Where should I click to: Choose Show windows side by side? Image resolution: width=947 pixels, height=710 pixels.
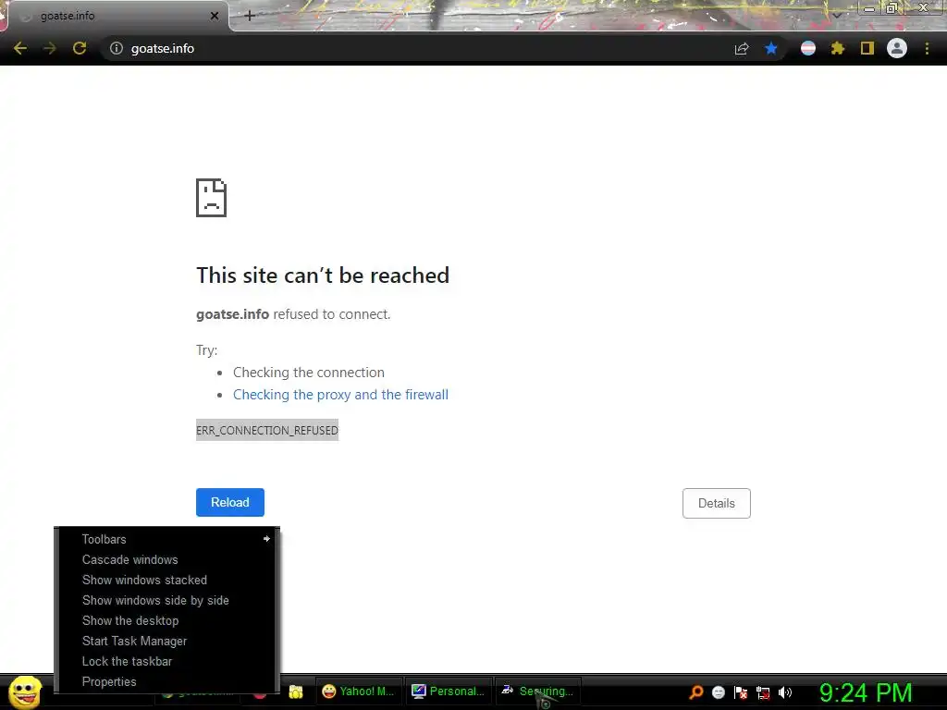(167, 601)
